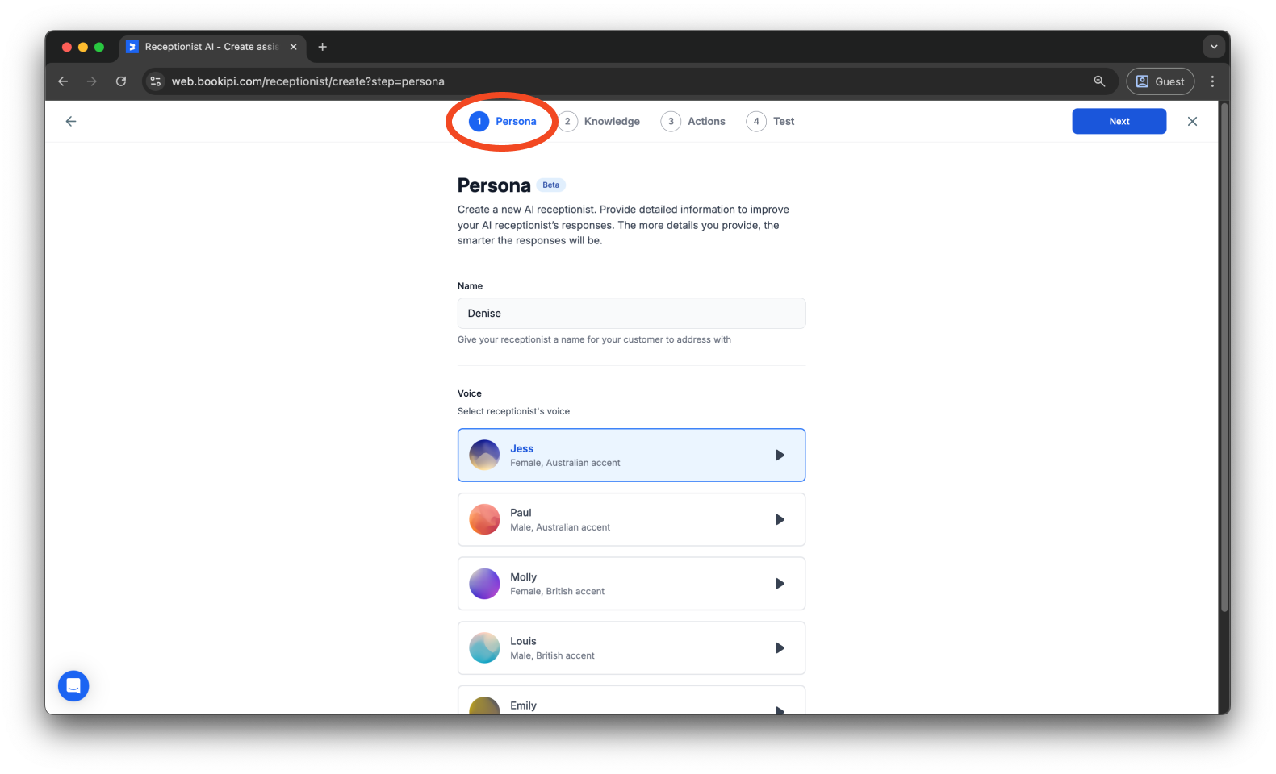
Task: Open the Persona step
Action: pos(503,122)
